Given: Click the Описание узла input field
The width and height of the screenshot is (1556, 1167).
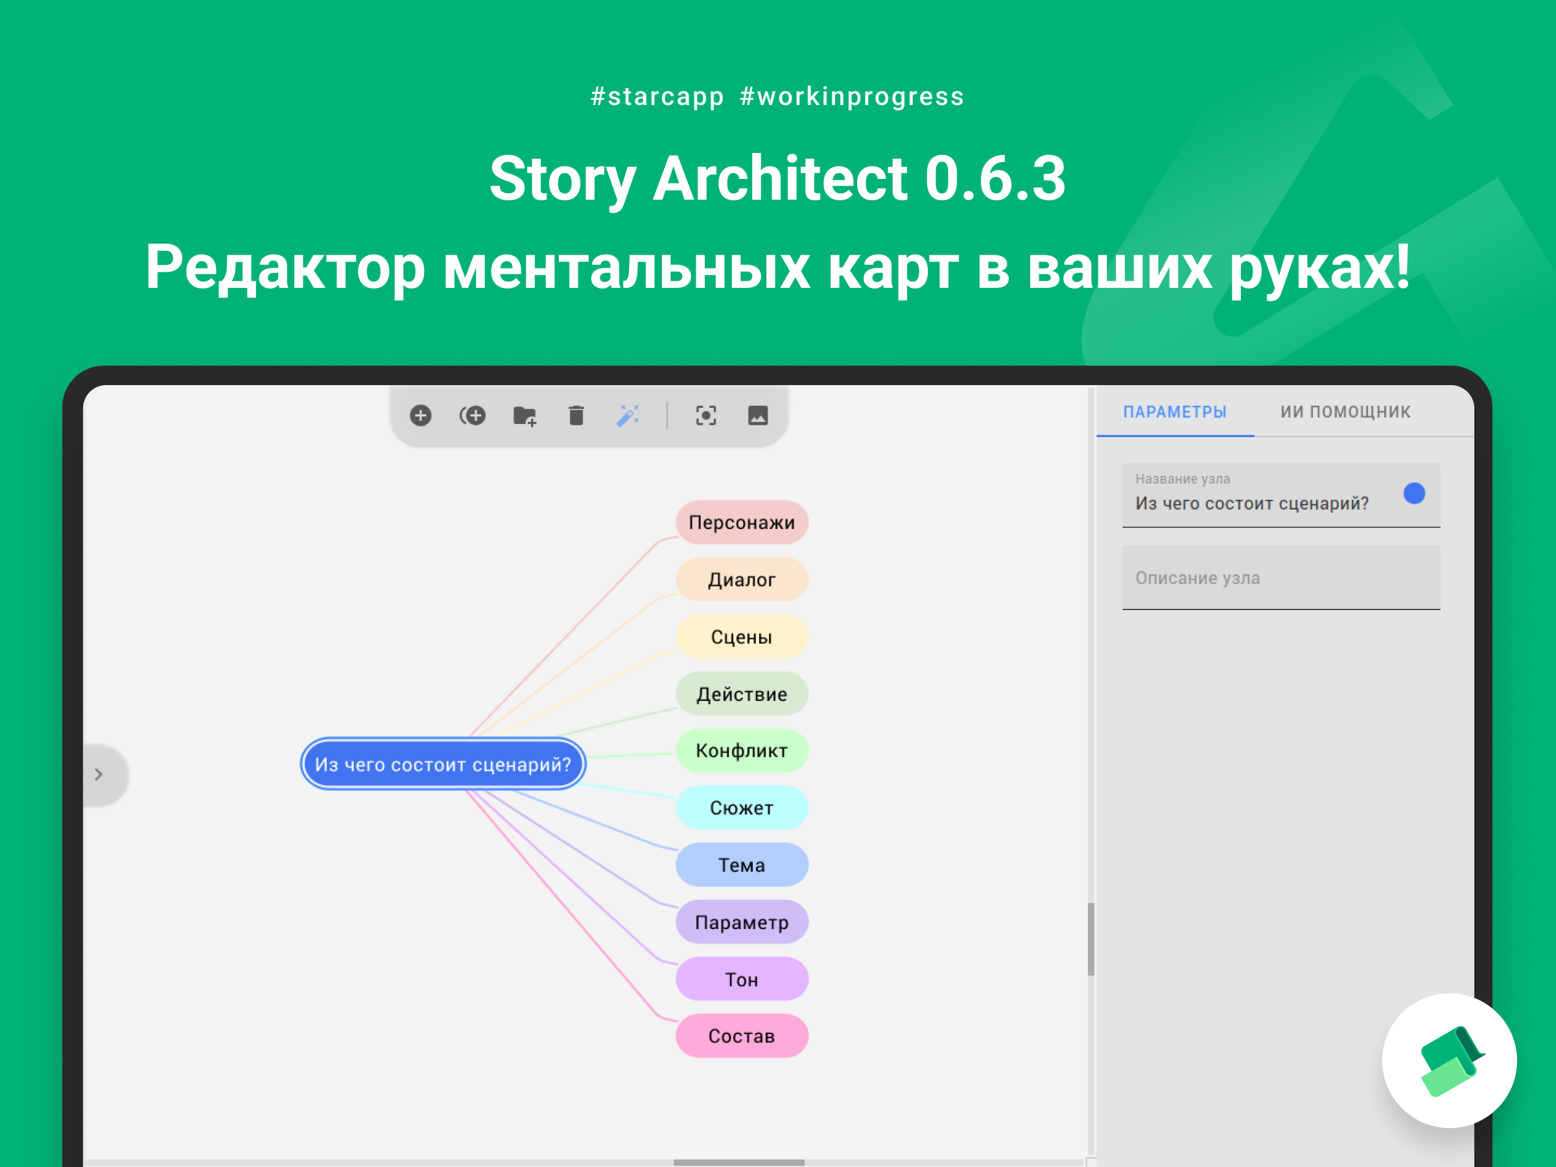Looking at the screenshot, I should (x=1281, y=578).
